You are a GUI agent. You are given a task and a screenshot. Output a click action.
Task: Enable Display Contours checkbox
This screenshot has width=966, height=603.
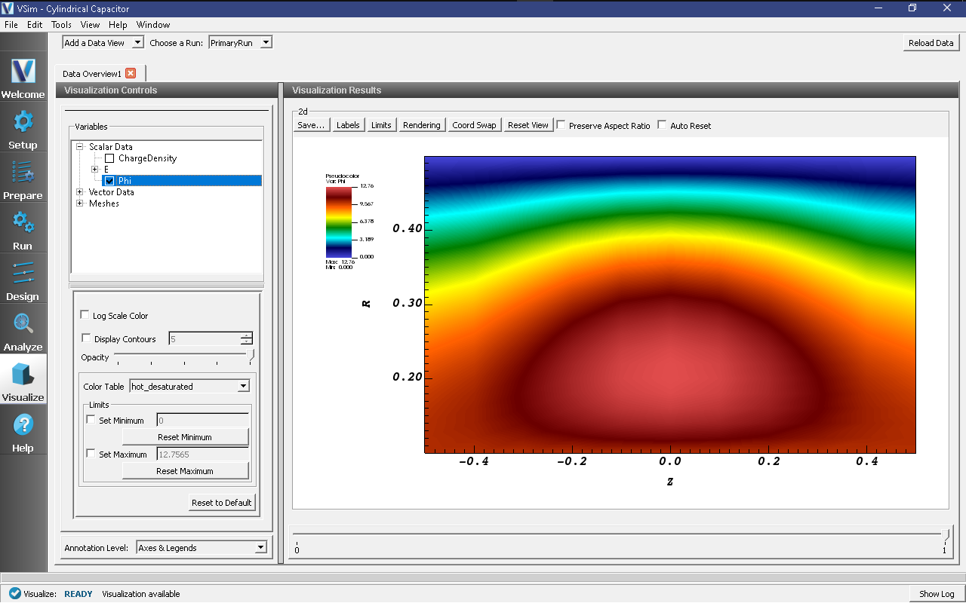pos(85,338)
